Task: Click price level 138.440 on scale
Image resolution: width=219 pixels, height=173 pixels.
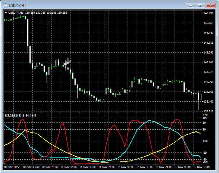Action: coord(209,102)
